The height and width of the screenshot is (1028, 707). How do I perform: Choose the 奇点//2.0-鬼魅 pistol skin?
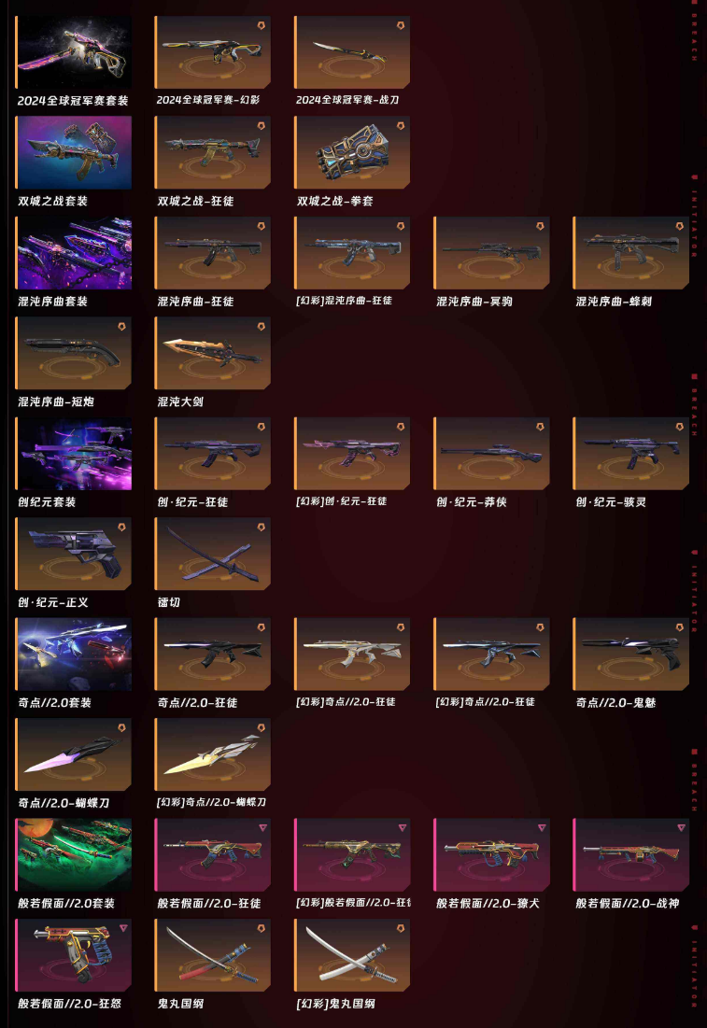(631, 655)
